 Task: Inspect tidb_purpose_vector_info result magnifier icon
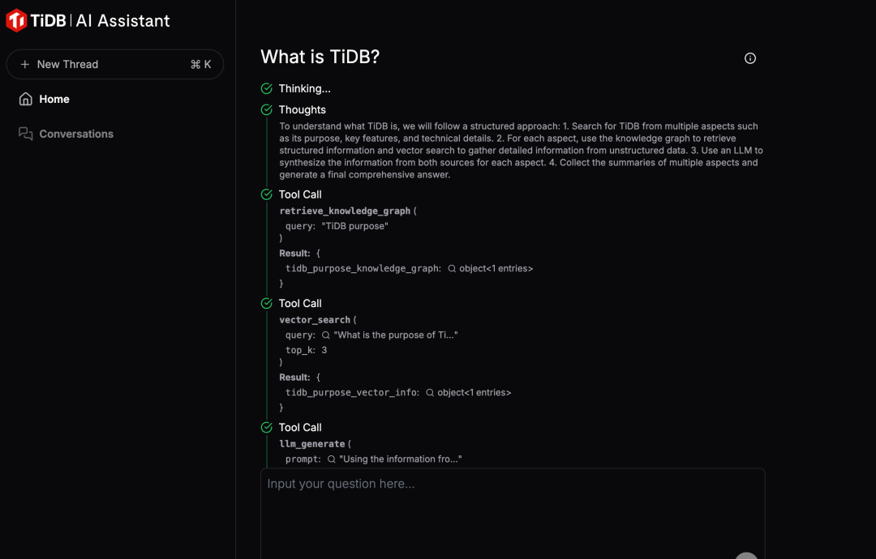point(430,393)
